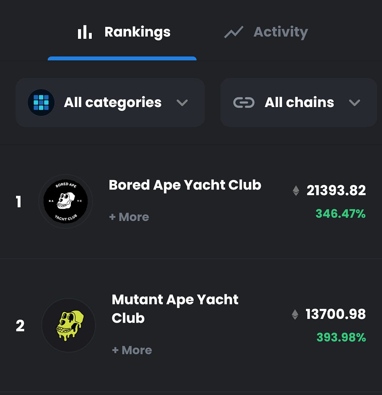Click the Mutant Ape Yacht Club logo
The image size is (382, 395).
[69, 325]
